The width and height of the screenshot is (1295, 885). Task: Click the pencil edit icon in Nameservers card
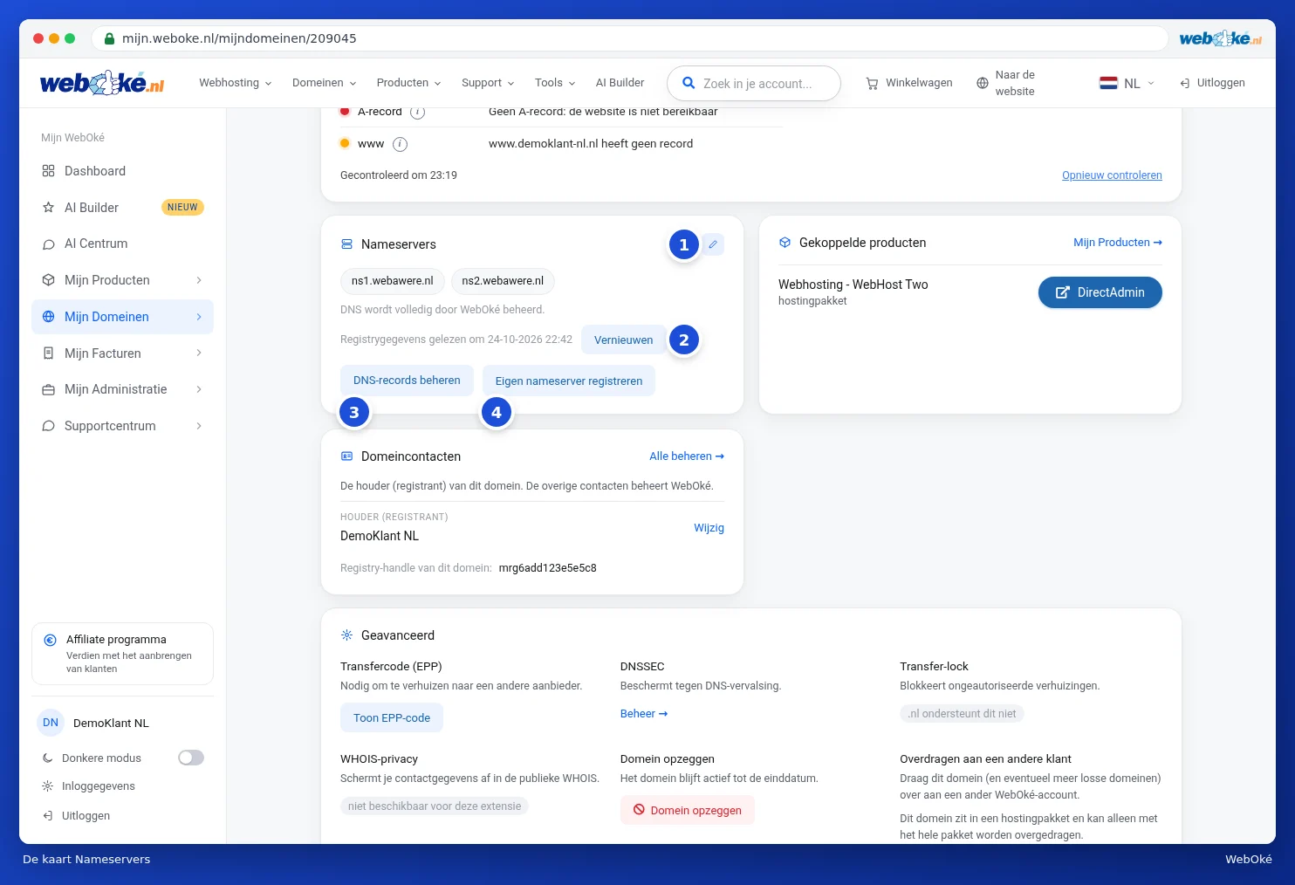[x=713, y=244]
